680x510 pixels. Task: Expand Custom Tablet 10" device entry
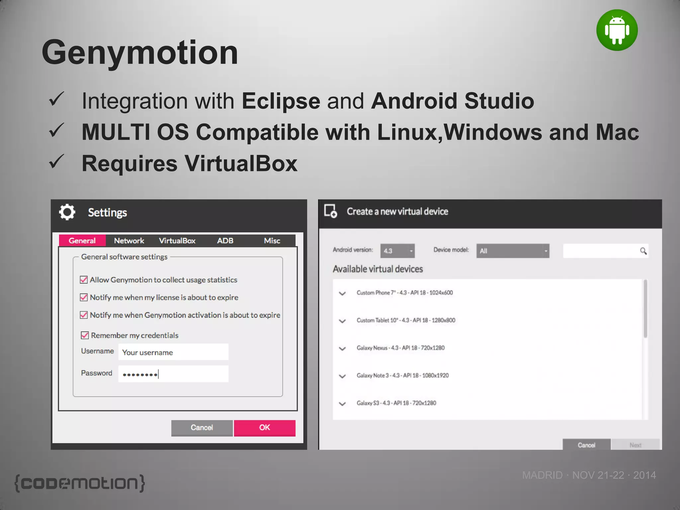(x=342, y=321)
